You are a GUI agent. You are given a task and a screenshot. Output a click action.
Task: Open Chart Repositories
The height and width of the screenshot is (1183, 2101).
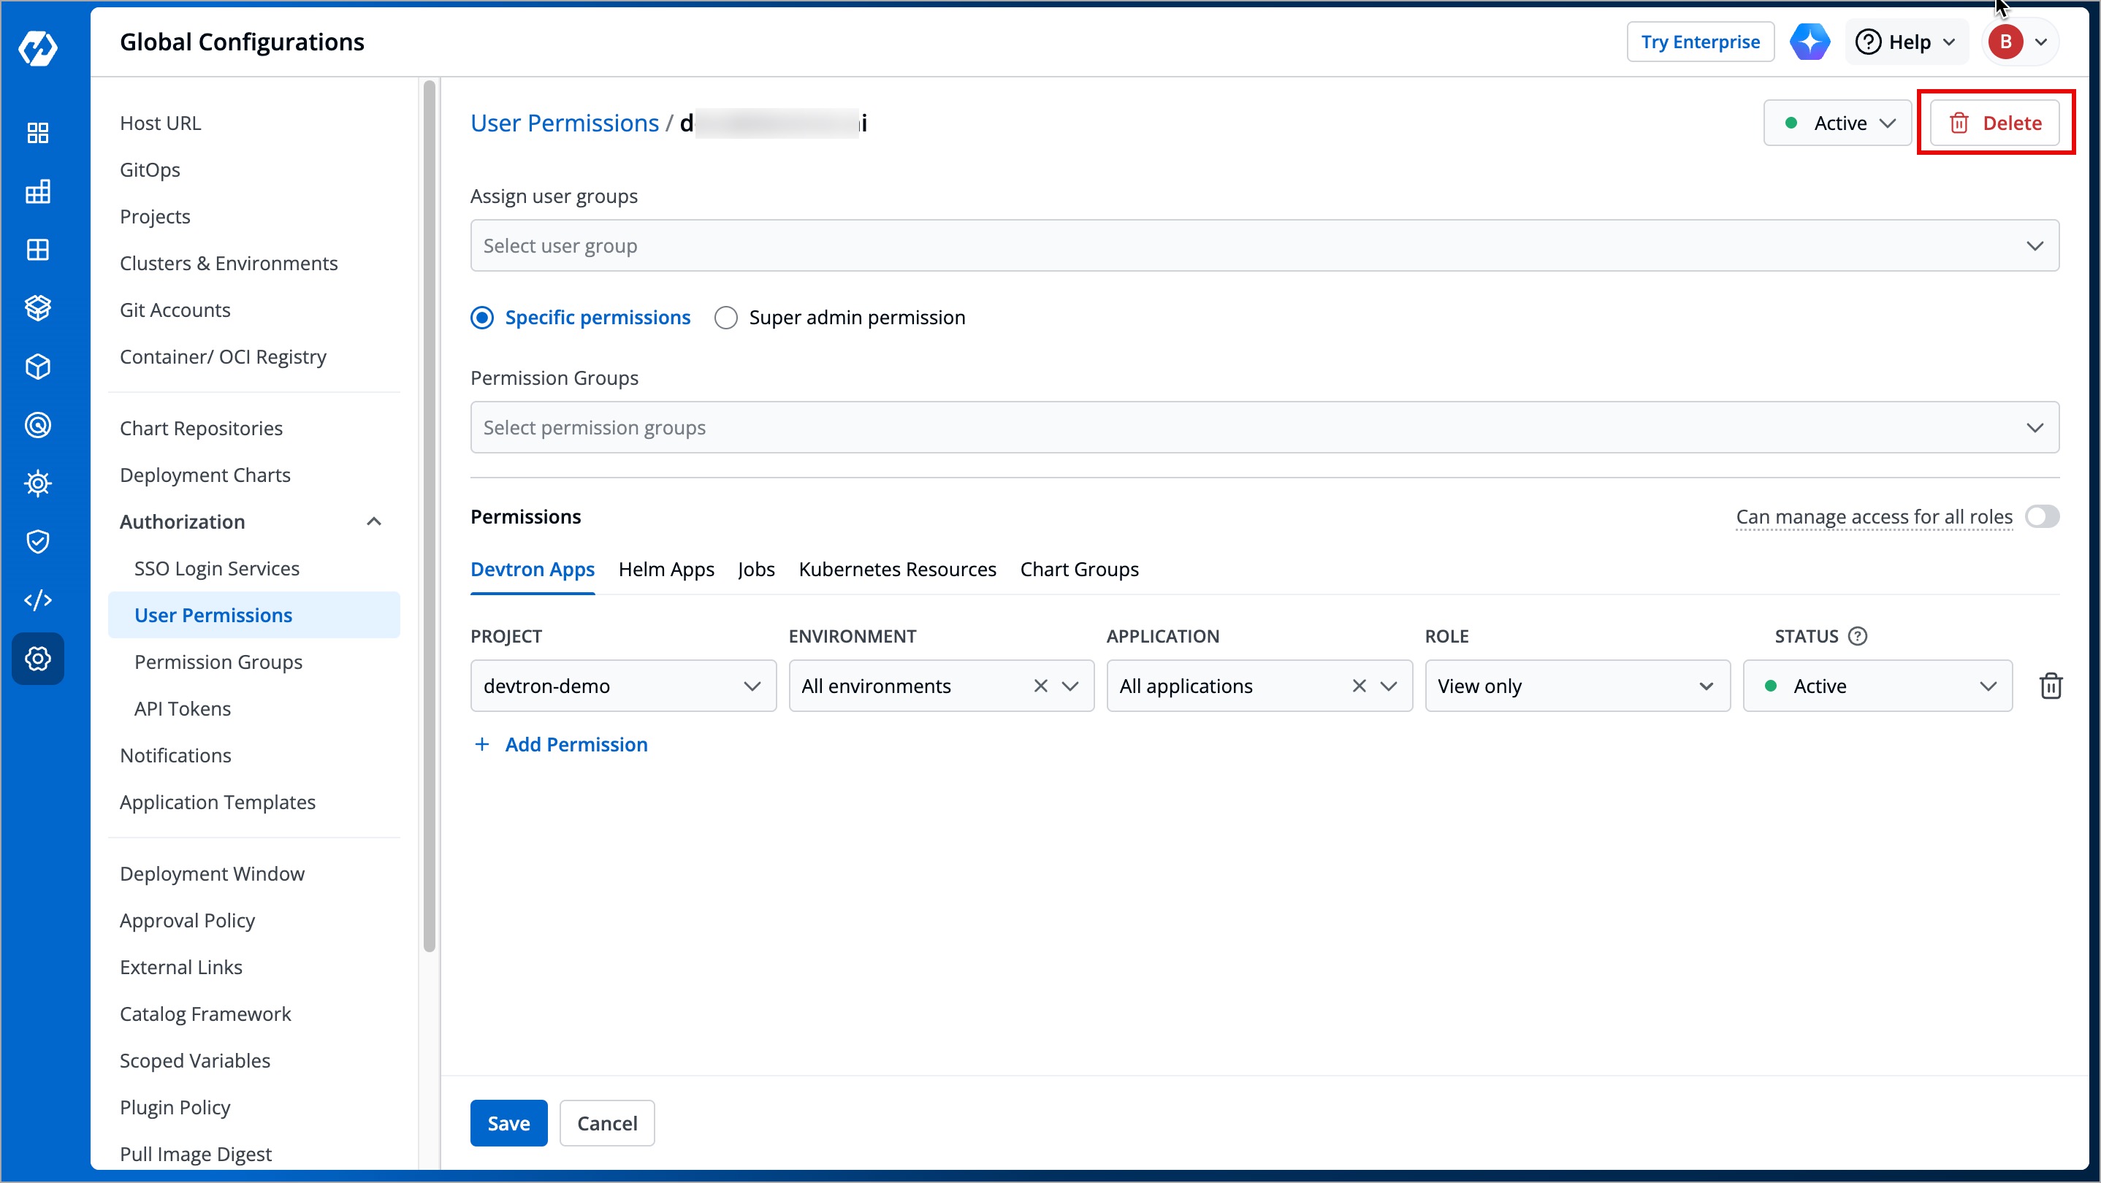coord(201,428)
